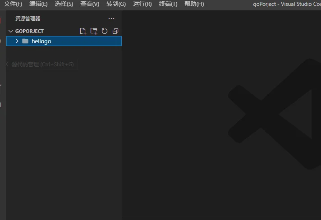
Task: Open the explorer more actions ellipsis
Action: pos(111,18)
